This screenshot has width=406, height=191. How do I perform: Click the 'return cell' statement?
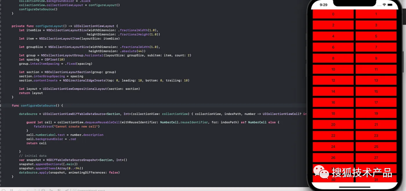[x=36, y=143]
